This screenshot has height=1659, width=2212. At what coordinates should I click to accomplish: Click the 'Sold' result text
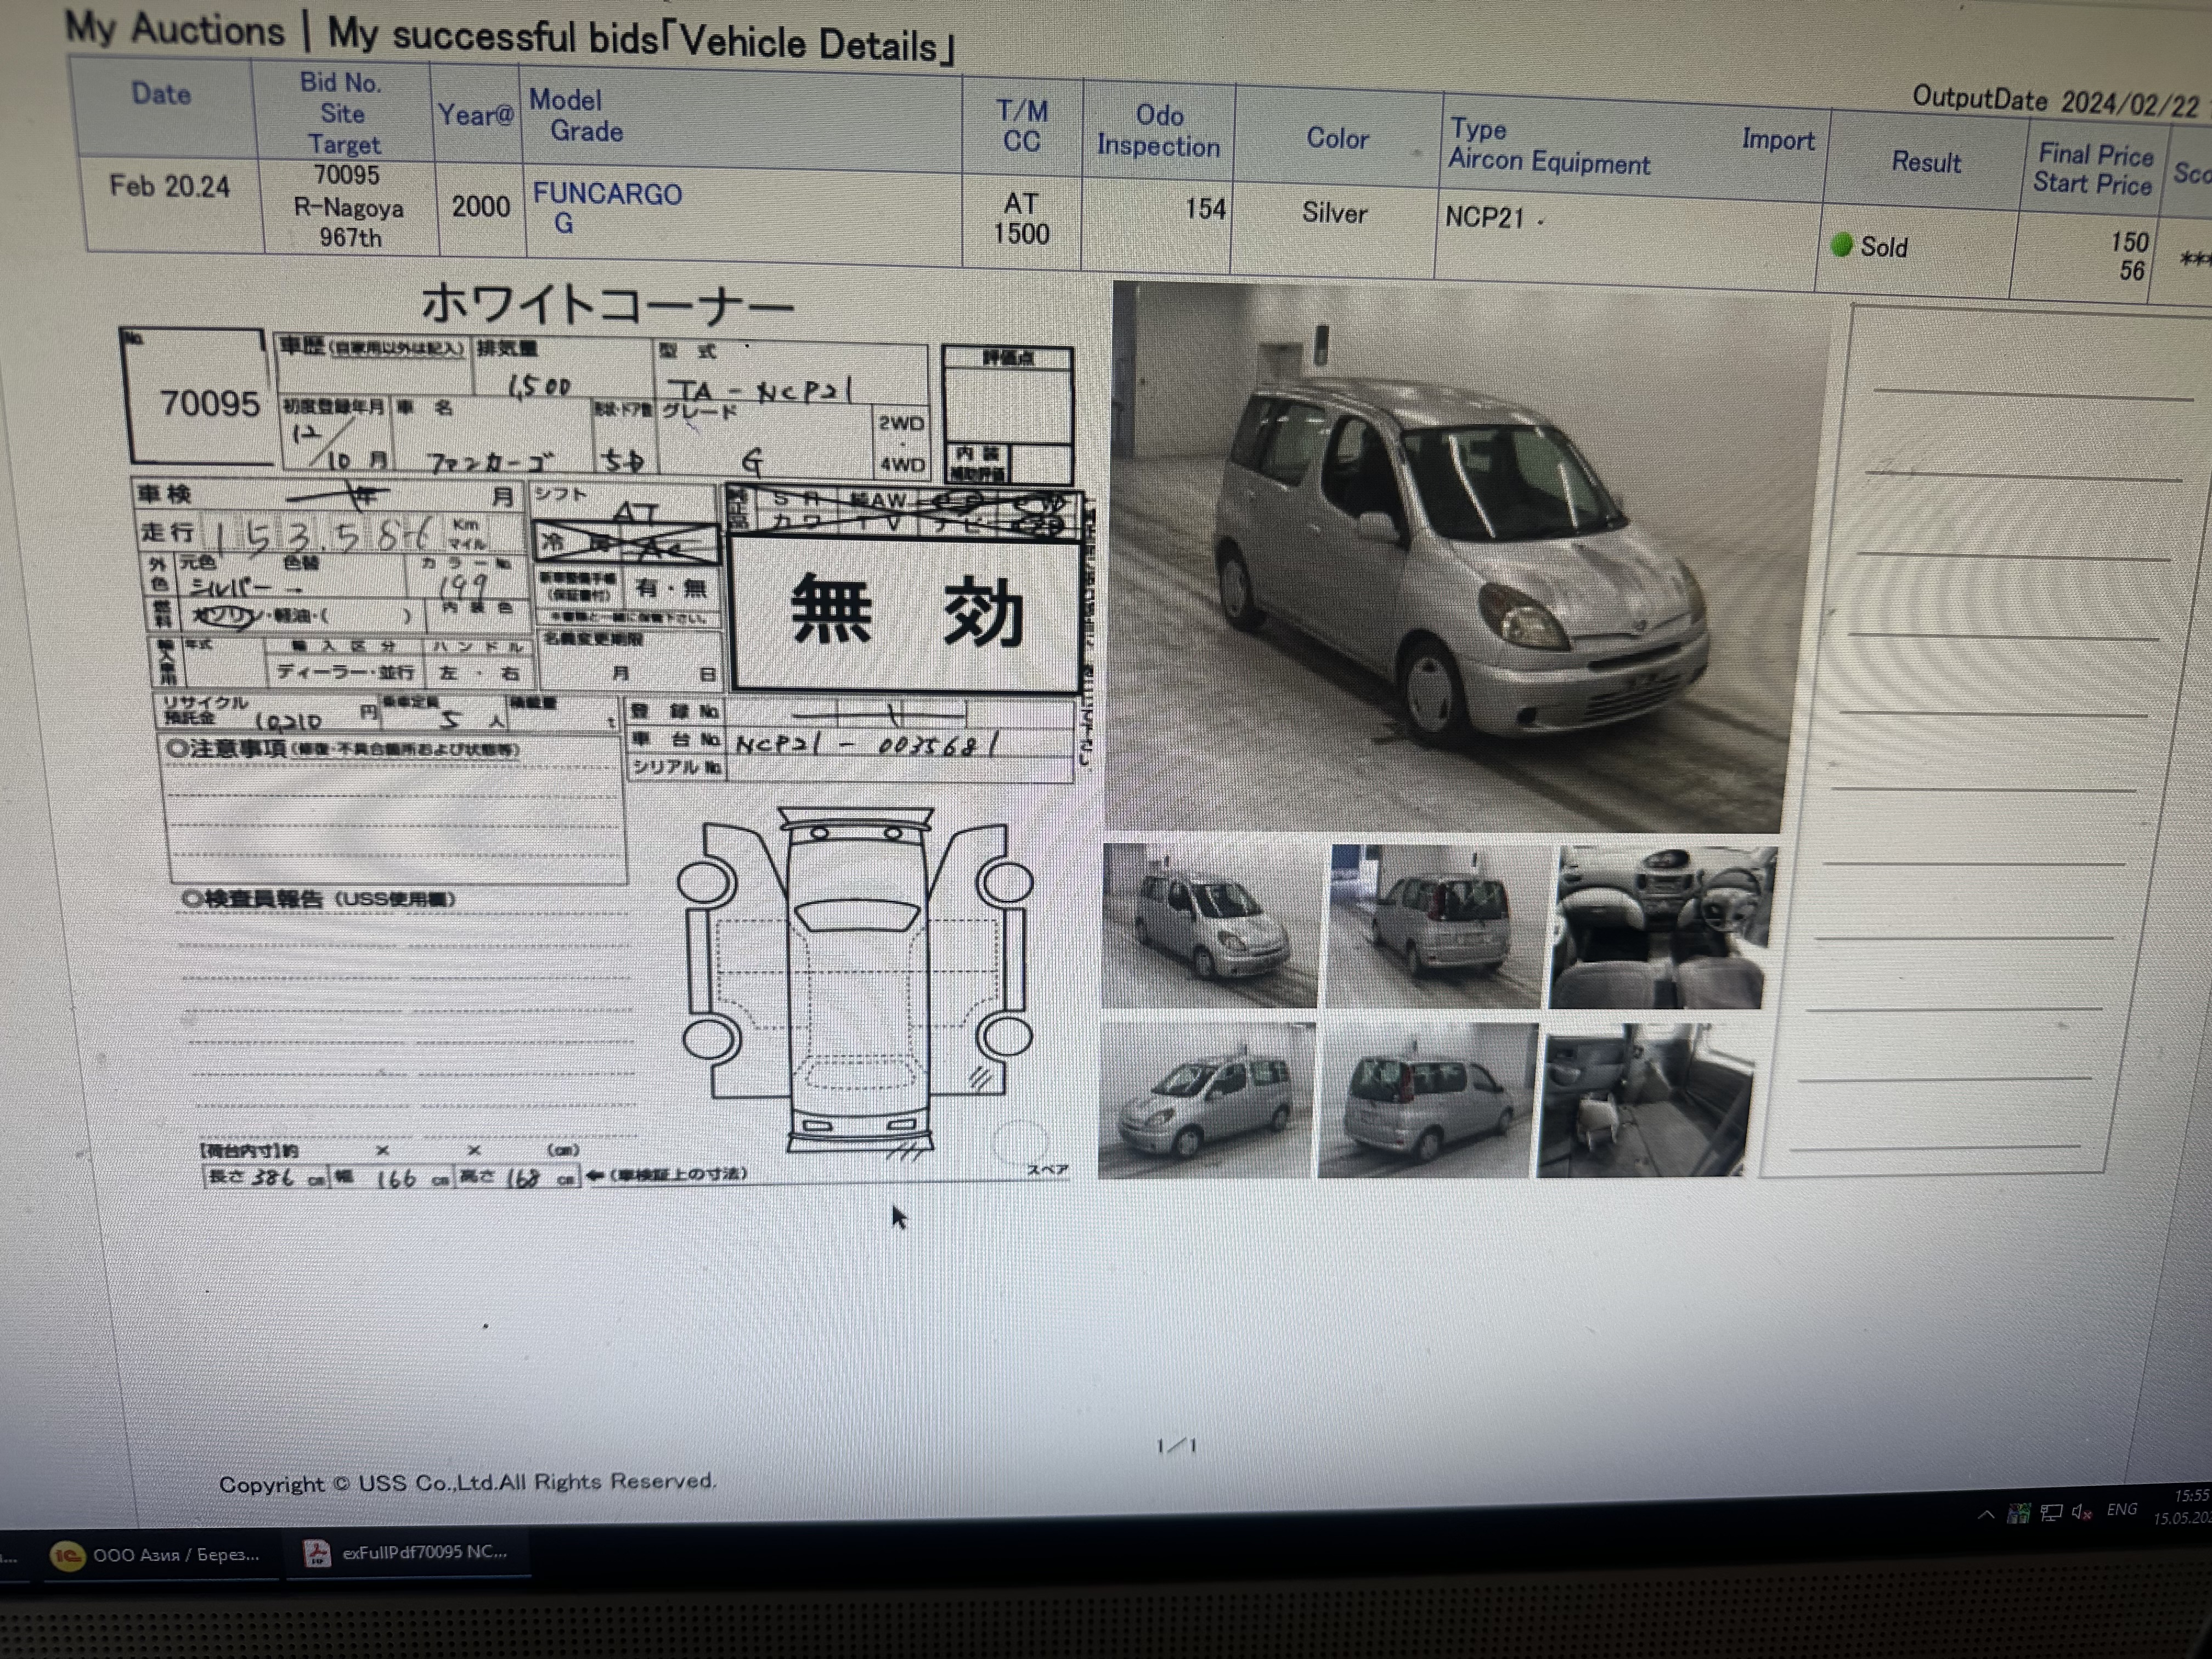[x=1883, y=247]
